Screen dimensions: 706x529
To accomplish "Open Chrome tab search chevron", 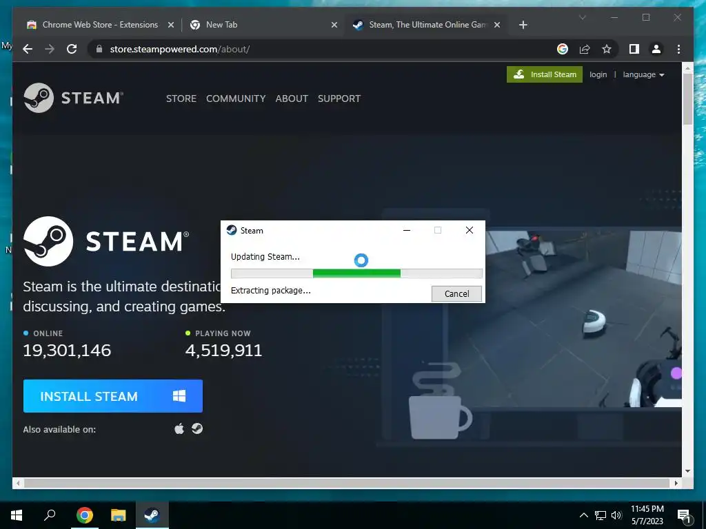I will pyautogui.click(x=582, y=17).
